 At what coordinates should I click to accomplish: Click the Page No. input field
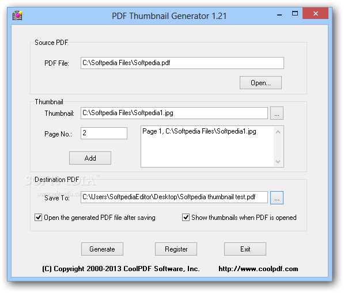click(x=104, y=133)
